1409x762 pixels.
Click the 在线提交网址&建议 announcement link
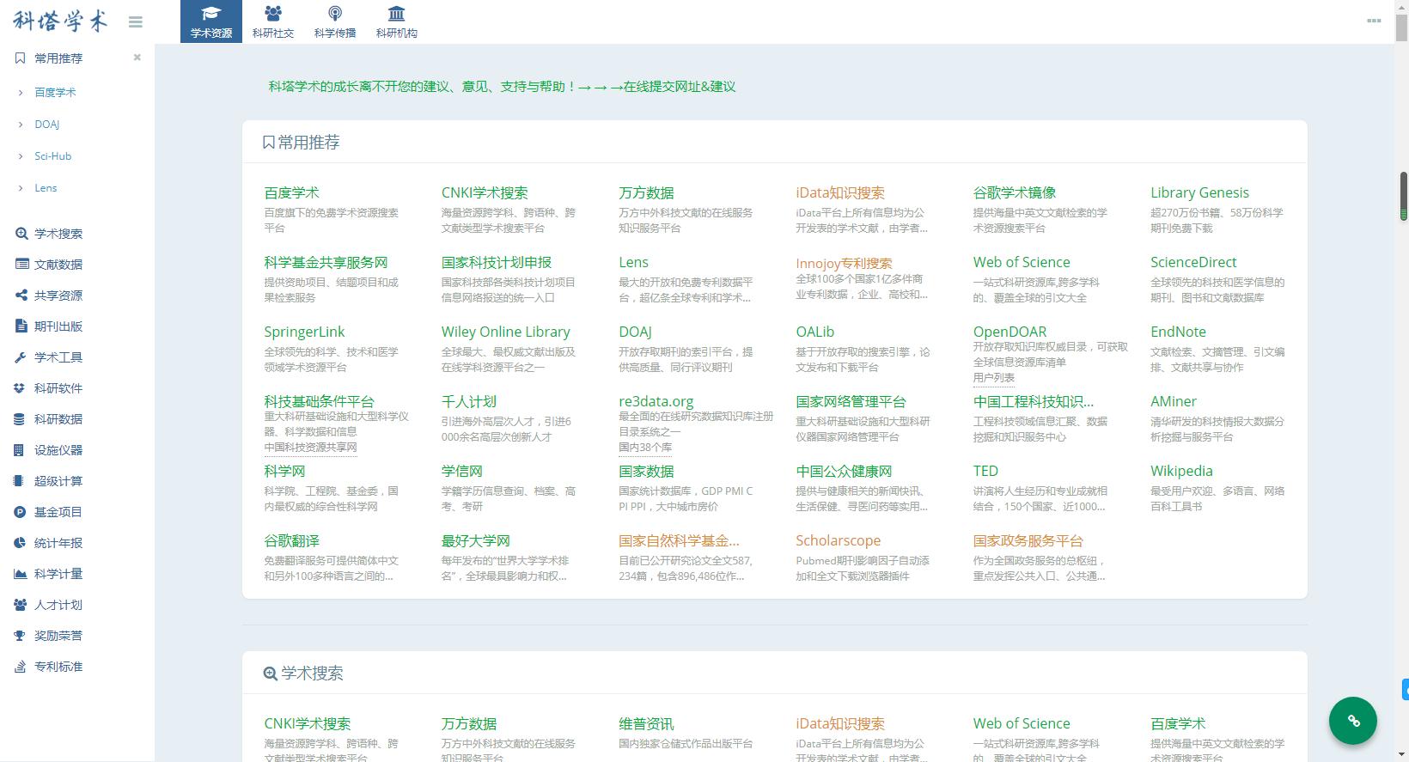click(680, 87)
